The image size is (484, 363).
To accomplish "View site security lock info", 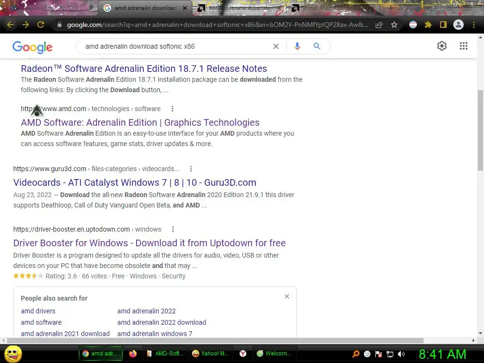I will point(60,25).
